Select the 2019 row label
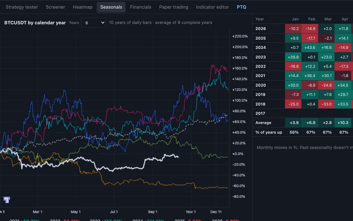This screenshot has width=353, height=221. pyautogui.click(x=260, y=95)
